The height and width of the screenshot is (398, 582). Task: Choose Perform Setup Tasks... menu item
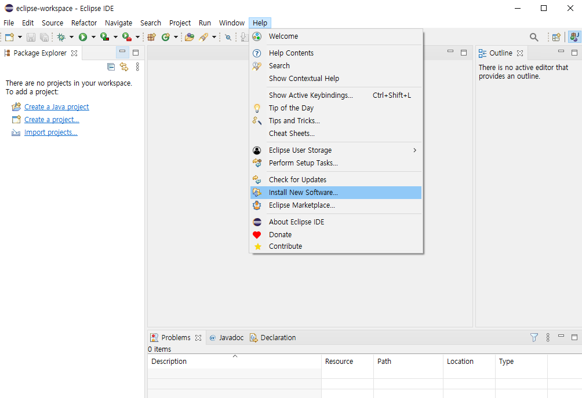pos(336,163)
